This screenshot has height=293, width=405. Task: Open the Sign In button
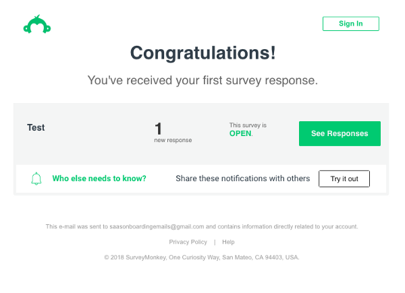pos(351,24)
